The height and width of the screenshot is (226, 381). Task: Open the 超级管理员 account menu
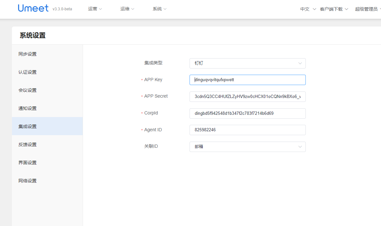pos(367,9)
